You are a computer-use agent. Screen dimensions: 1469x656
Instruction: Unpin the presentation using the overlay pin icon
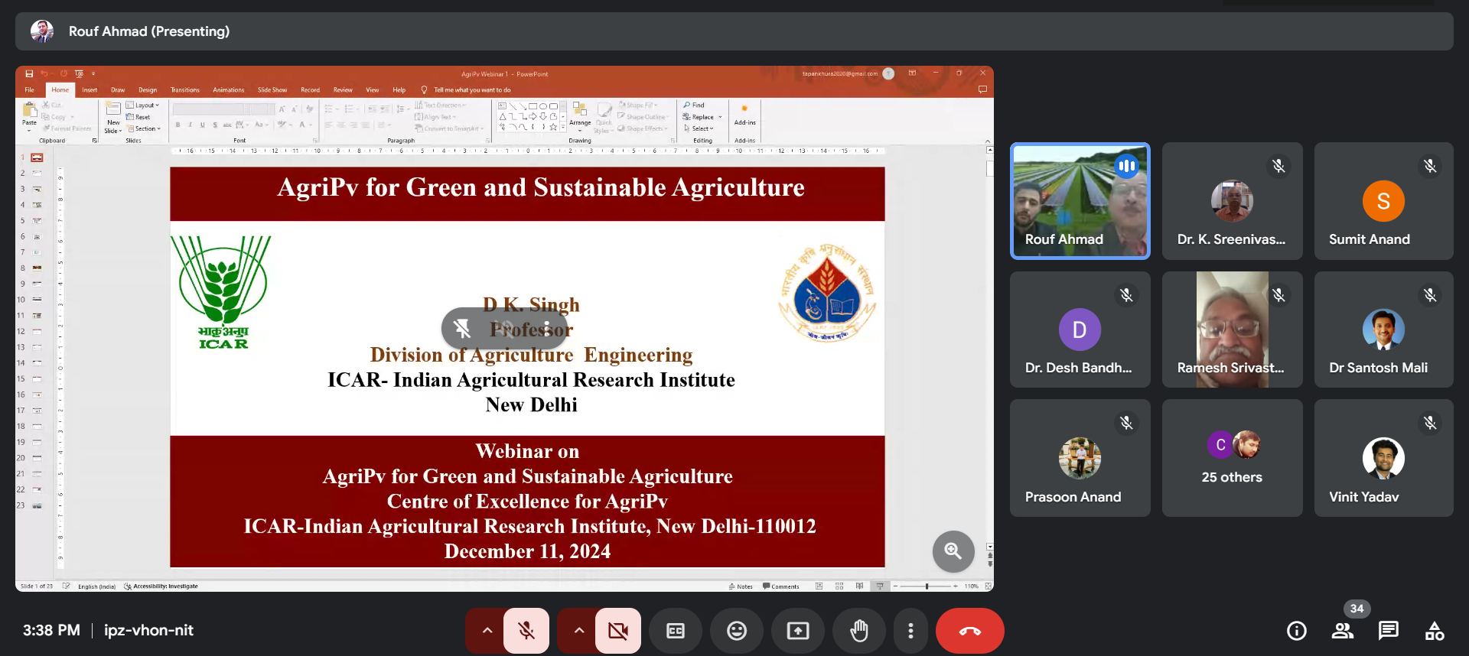click(462, 329)
